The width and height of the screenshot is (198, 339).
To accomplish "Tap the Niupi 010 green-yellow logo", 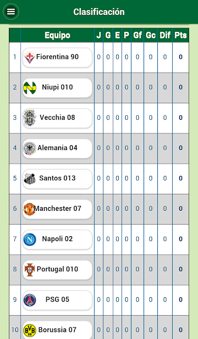I will [x=30, y=88].
